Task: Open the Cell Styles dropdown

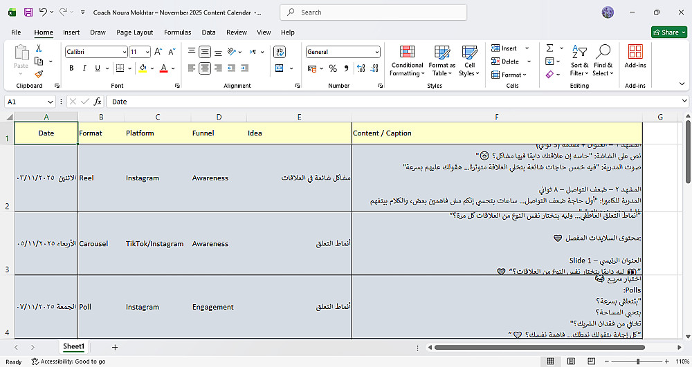Action: coord(469,60)
